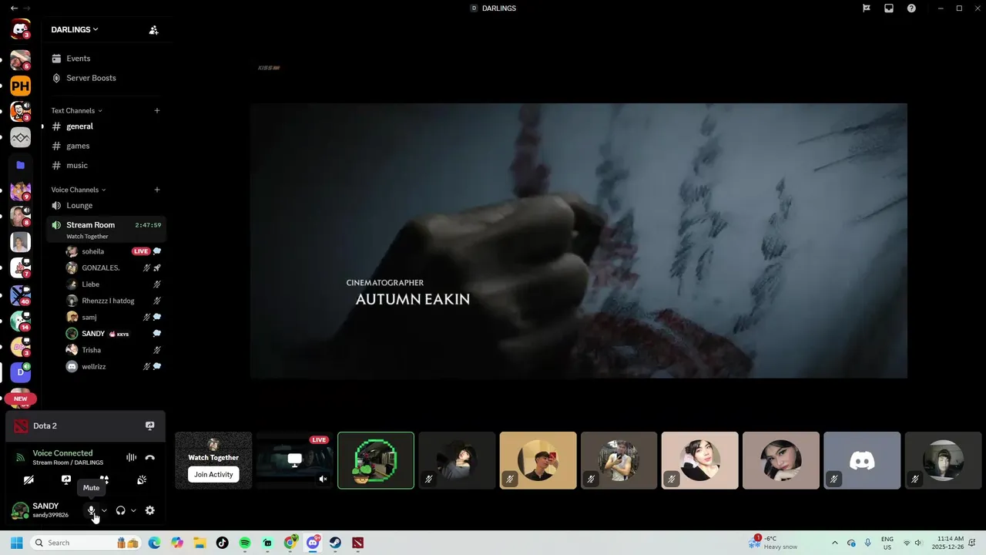986x555 pixels.
Task: Open the server folder icon
Action: click(x=20, y=165)
